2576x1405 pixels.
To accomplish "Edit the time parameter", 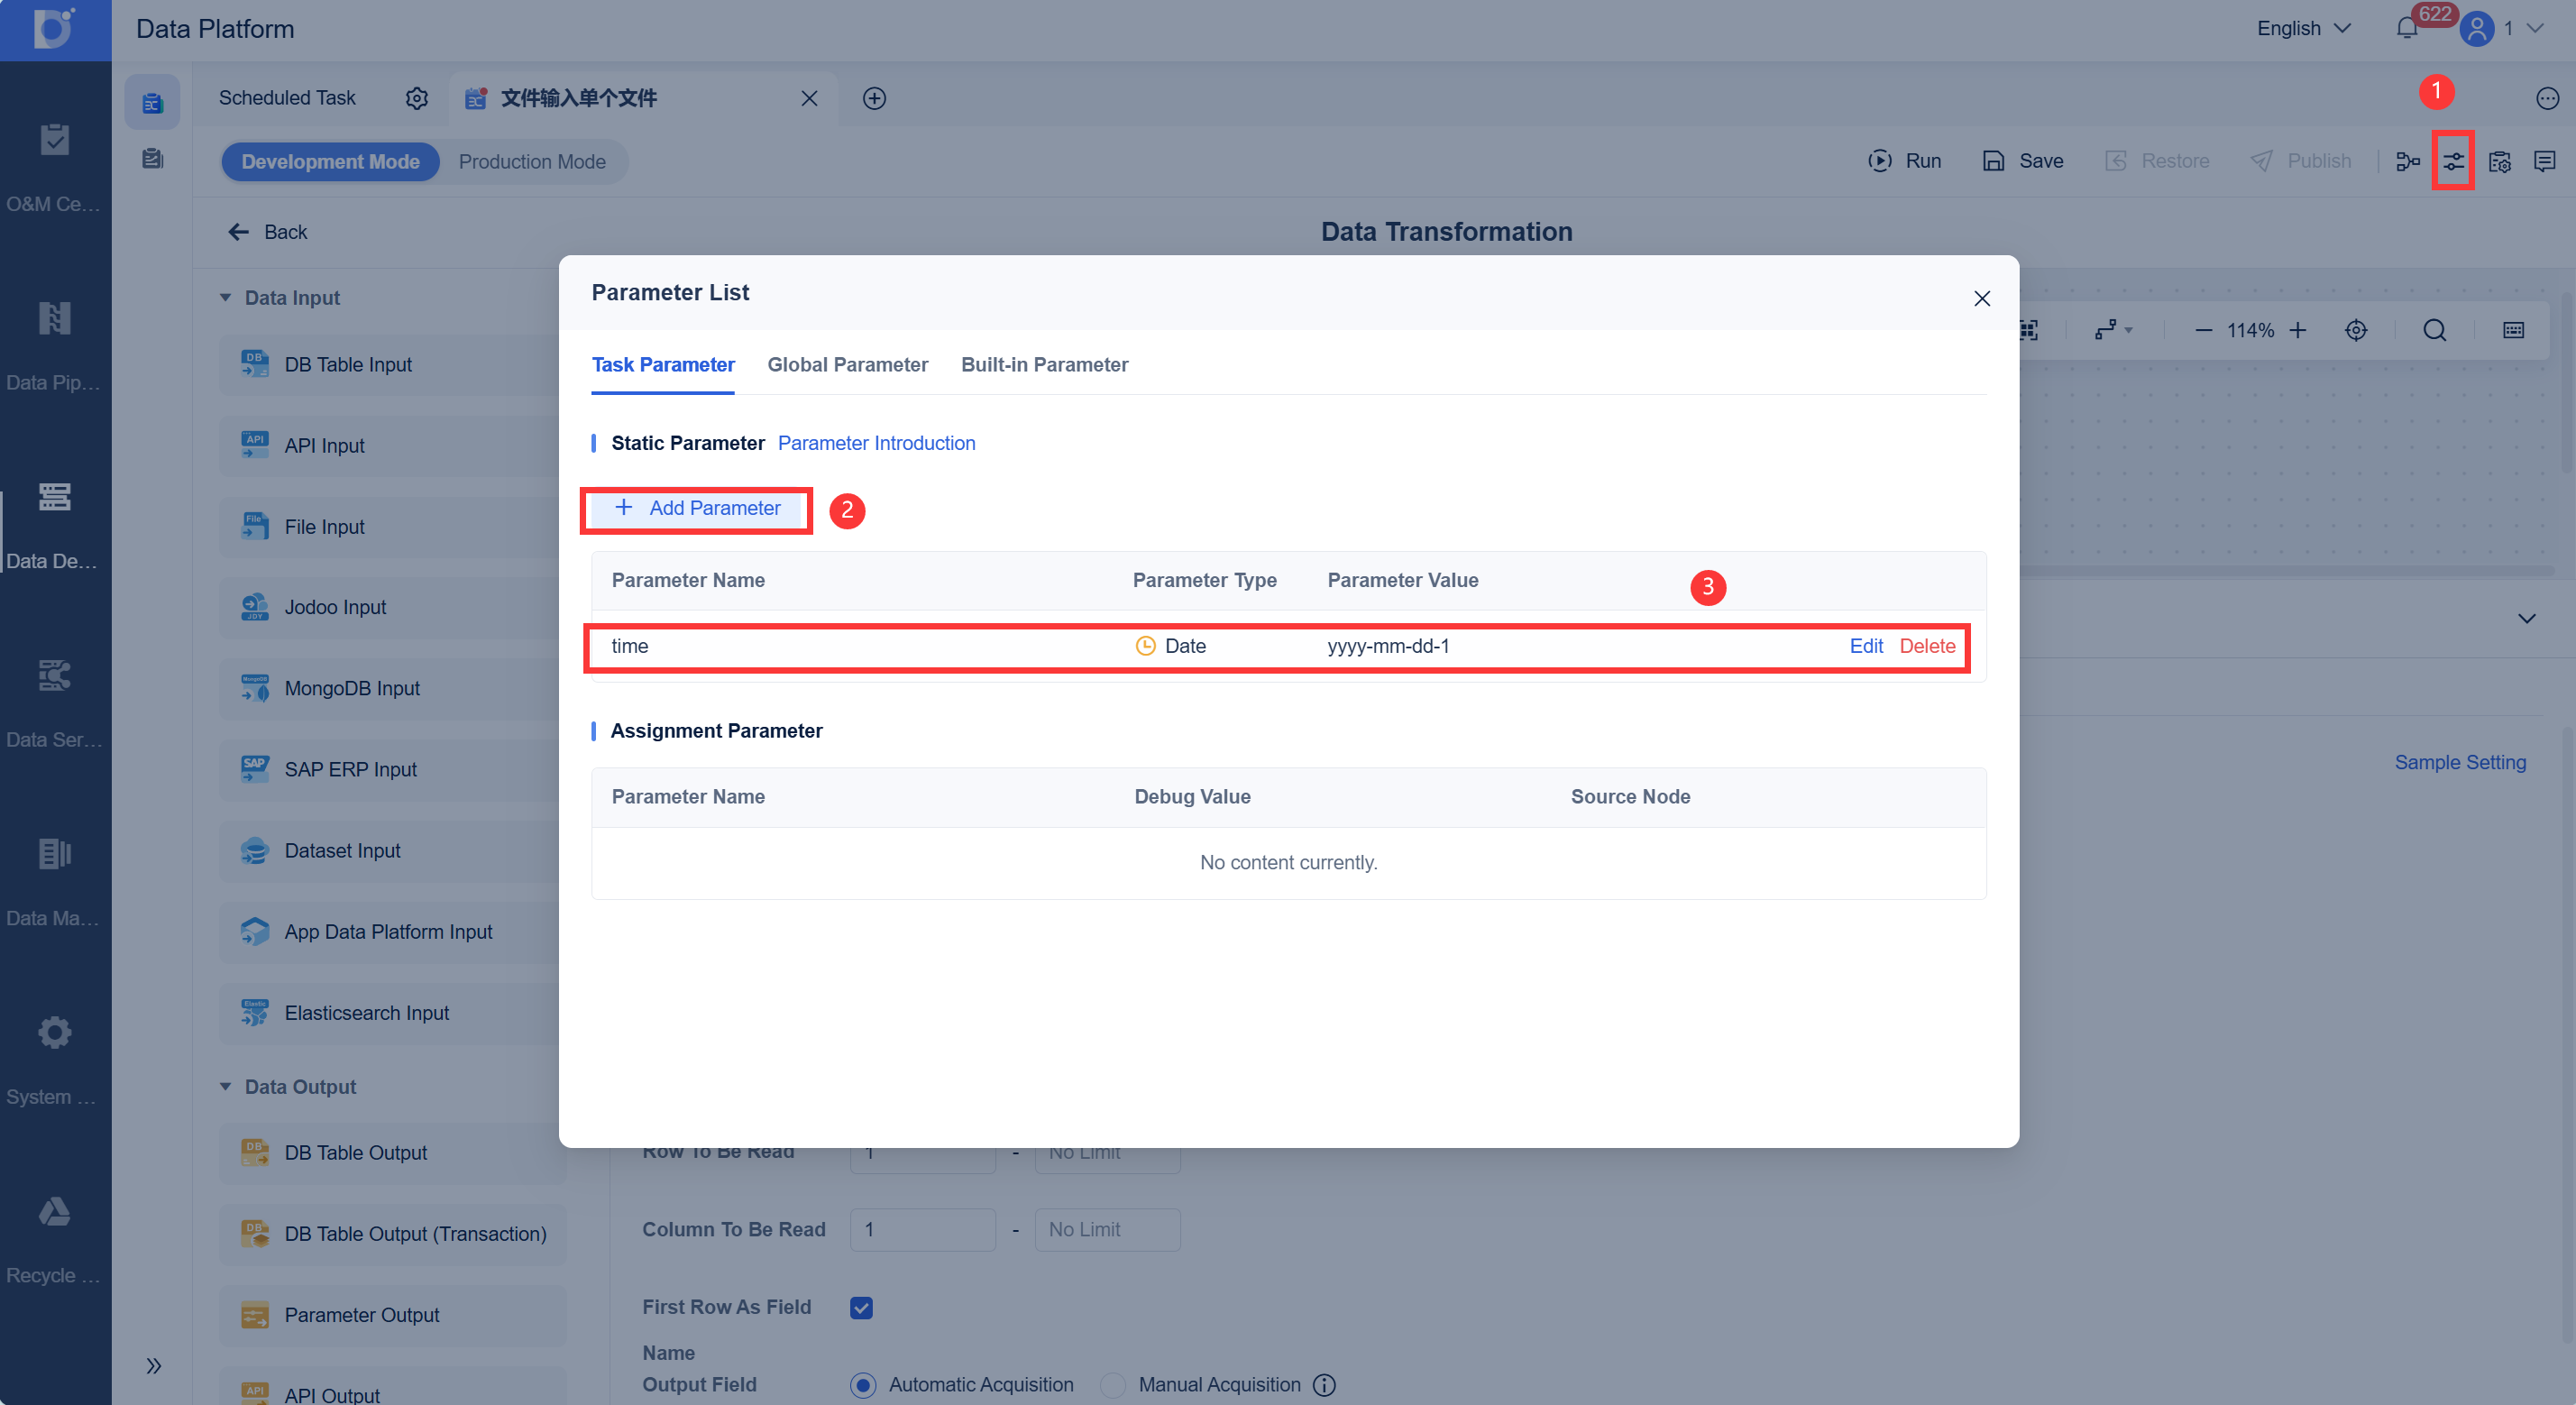I will click(x=1865, y=645).
